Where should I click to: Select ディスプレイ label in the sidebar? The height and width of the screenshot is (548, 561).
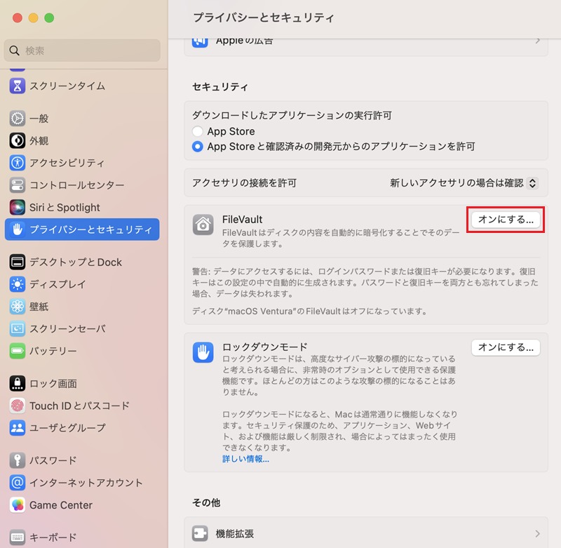58,284
